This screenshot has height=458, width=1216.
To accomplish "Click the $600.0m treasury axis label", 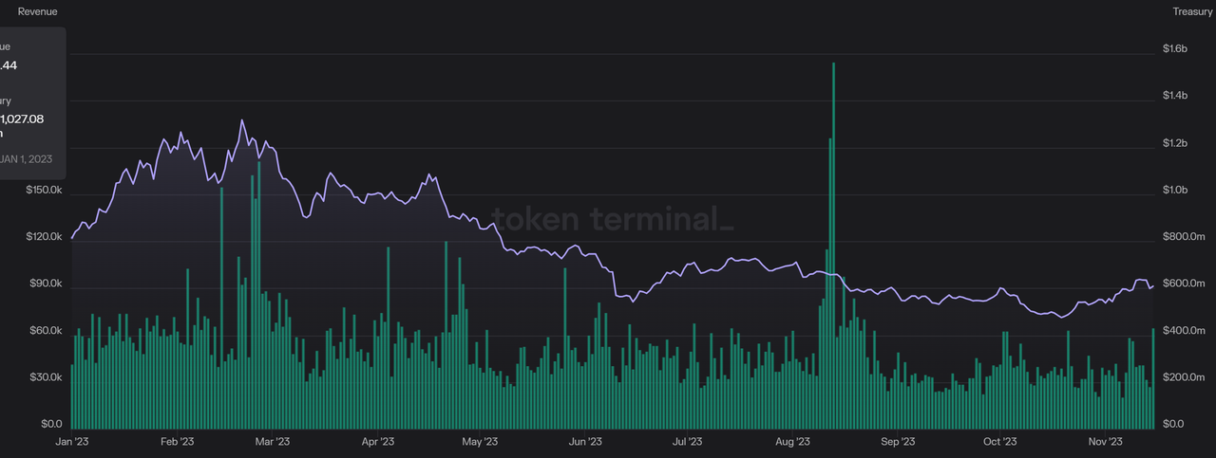I will (1182, 284).
